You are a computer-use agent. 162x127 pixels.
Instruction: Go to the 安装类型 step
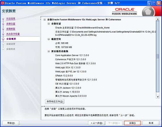point(11,29)
